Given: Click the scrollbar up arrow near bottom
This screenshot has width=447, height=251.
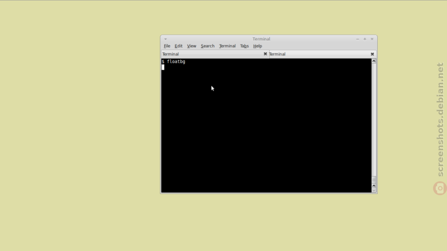Looking at the screenshot, I should pyautogui.click(x=374, y=186).
